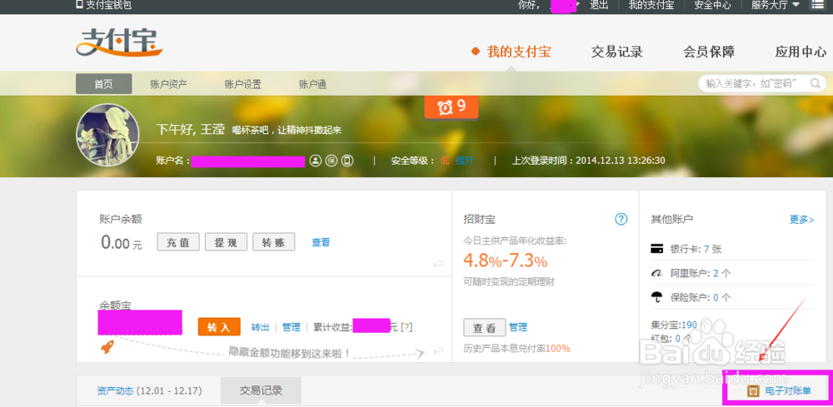Click the Alibaba account icon
This screenshot has height=407, width=833.
point(656,273)
